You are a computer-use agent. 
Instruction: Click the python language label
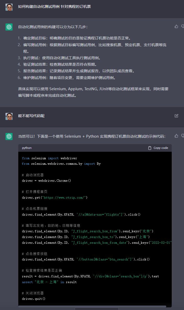point(27,148)
